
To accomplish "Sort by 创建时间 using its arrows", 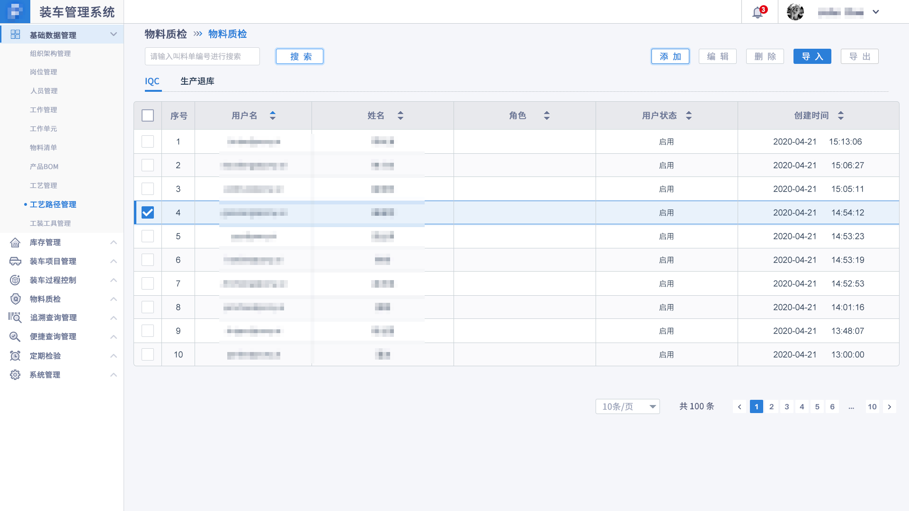I will point(841,115).
